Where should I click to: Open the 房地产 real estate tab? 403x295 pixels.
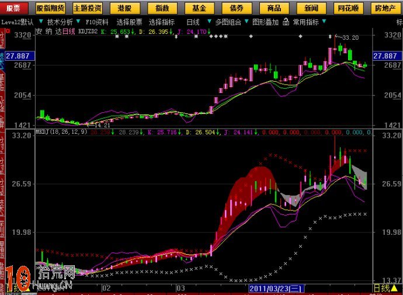tap(385, 8)
